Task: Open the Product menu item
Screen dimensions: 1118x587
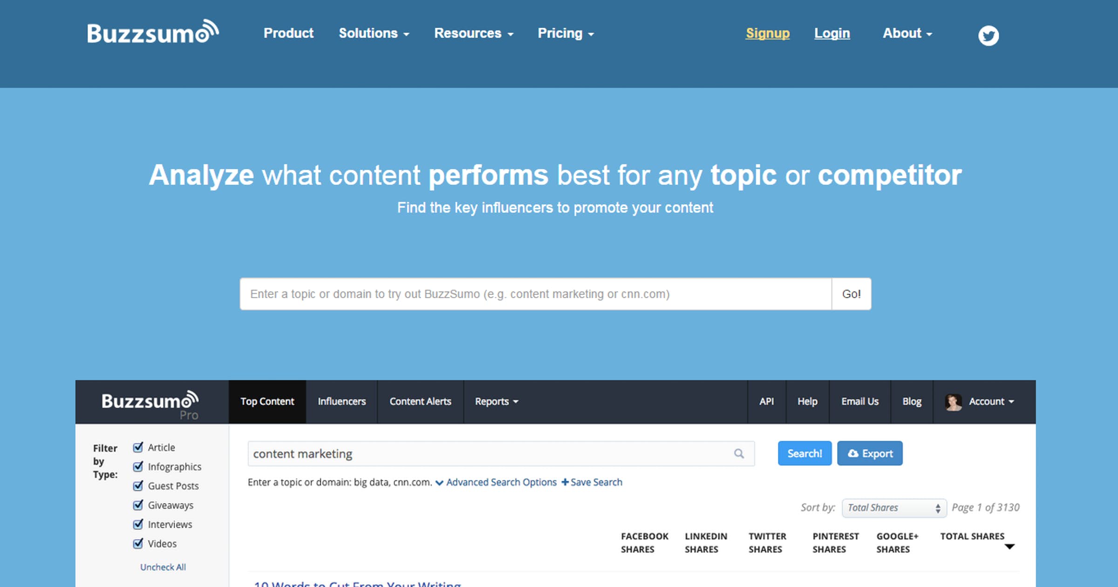Action: 288,33
